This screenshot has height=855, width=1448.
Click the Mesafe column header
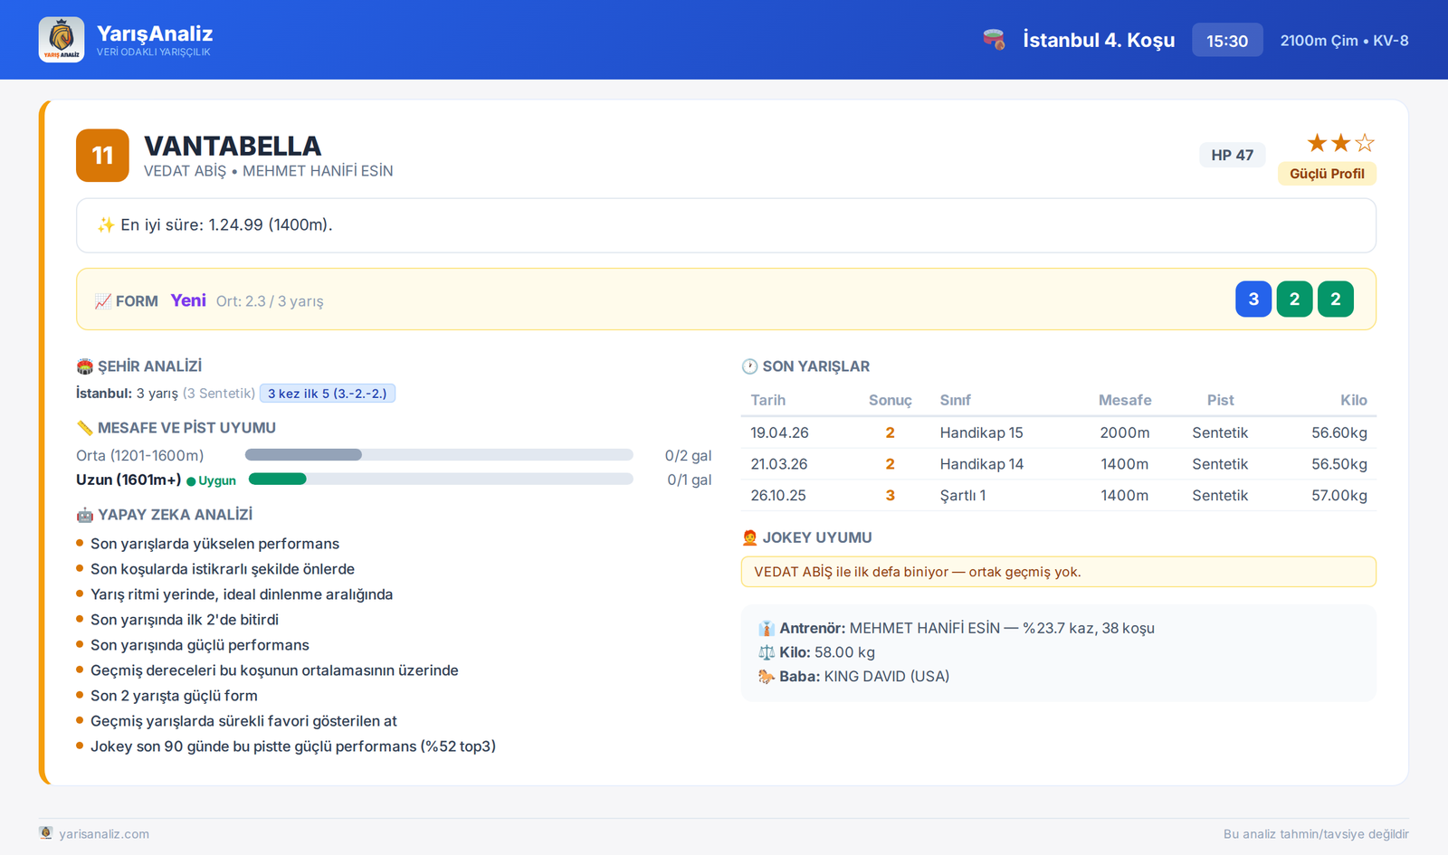pyautogui.click(x=1125, y=400)
